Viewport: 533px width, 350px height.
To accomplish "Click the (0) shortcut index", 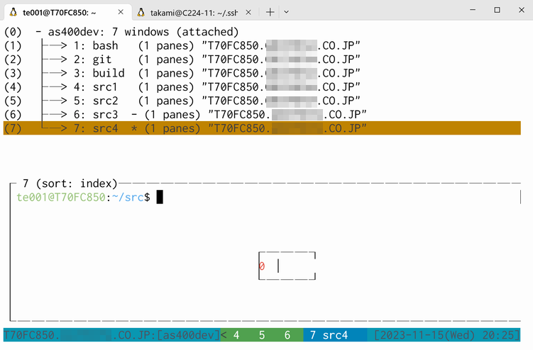I will pyautogui.click(x=13, y=32).
